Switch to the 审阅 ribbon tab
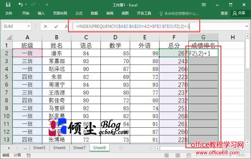 coord(110,13)
